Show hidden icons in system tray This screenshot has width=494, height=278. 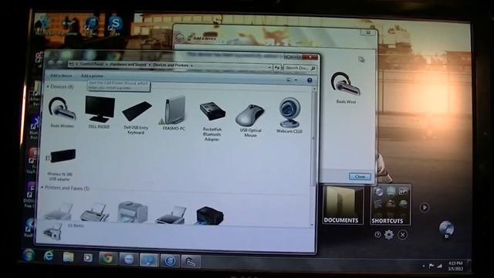(x=423, y=266)
